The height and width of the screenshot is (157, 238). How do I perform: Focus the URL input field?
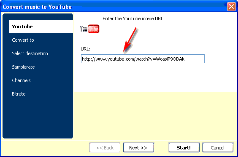(143, 59)
